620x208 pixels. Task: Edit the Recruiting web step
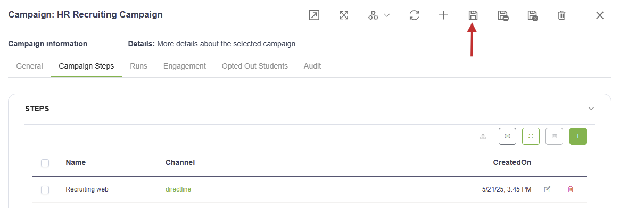pos(547,189)
